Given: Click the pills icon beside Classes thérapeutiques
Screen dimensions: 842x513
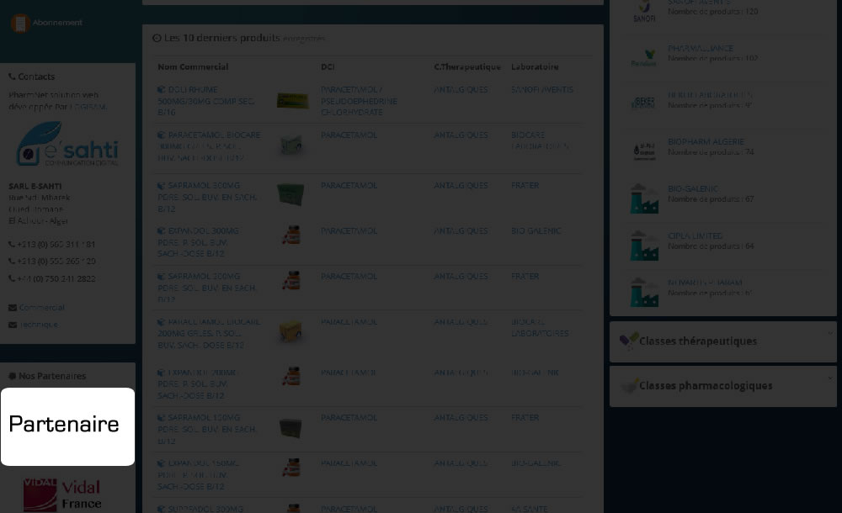Looking at the screenshot, I should click(x=628, y=341).
